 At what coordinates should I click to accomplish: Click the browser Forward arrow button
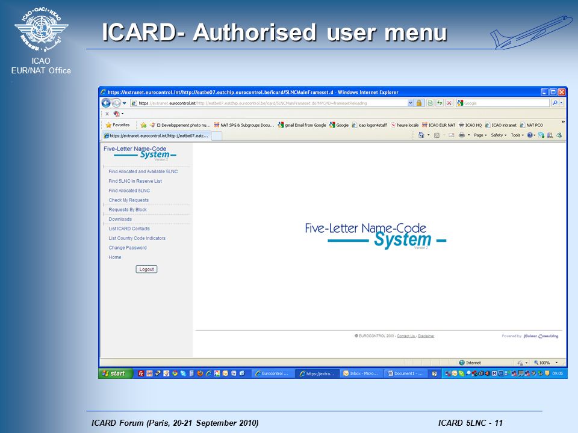point(116,103)
